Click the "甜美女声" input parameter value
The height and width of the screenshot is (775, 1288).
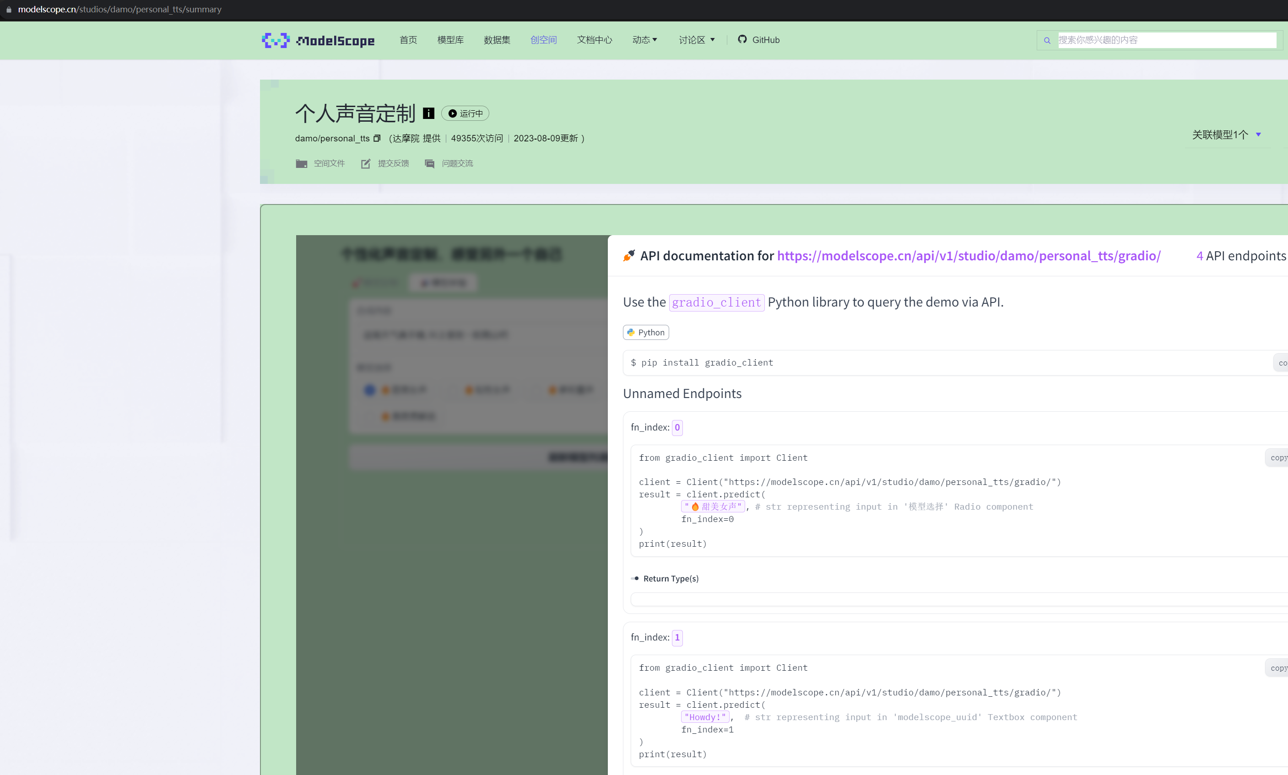[x=713, y=506]
